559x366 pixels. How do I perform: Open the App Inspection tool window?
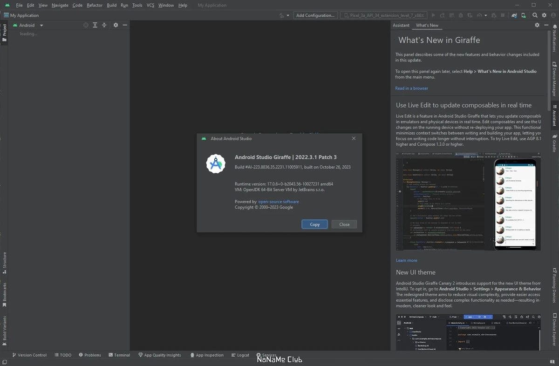[206, 355]
